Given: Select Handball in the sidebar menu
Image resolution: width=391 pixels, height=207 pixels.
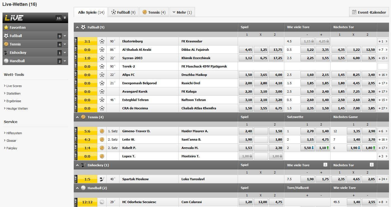Looking at the screenshot, I should click(x=35, y=61).
